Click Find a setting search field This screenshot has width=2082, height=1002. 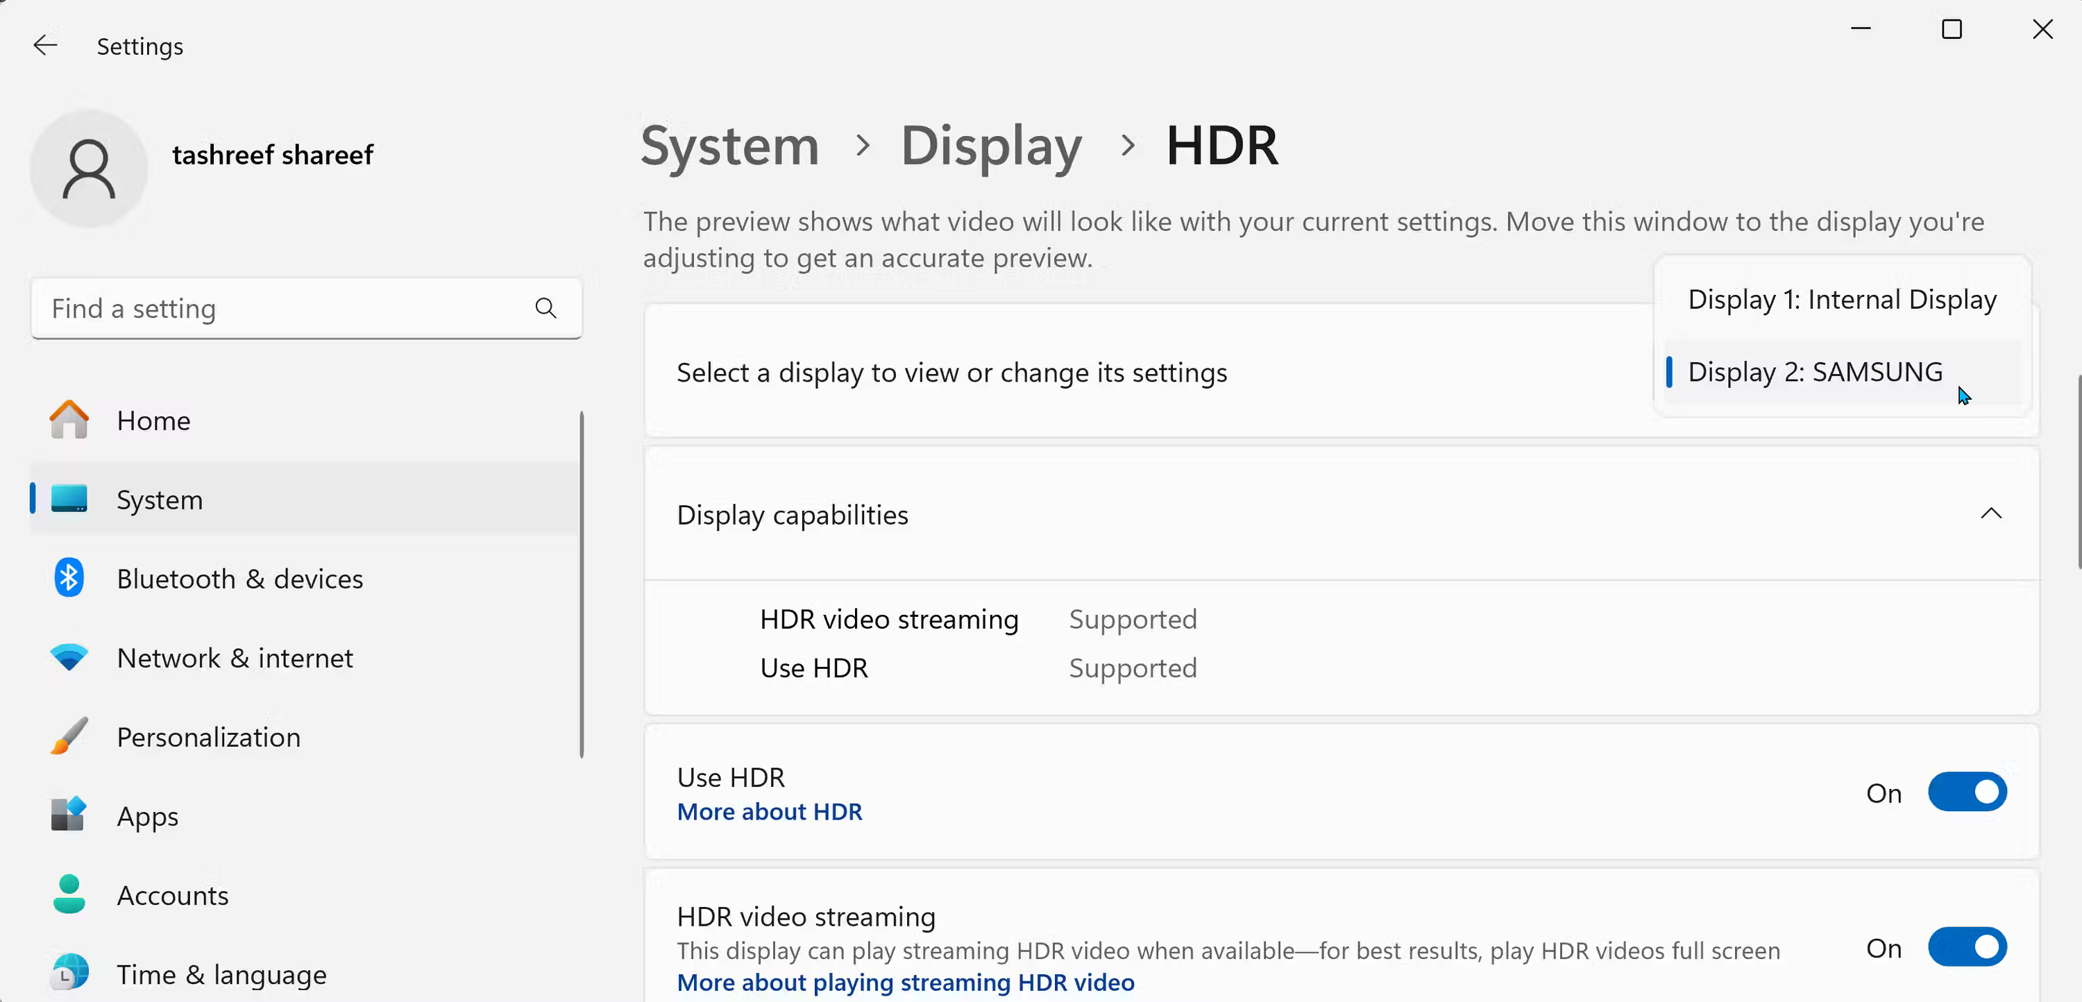pyautogui.click(x=304, y=308)
